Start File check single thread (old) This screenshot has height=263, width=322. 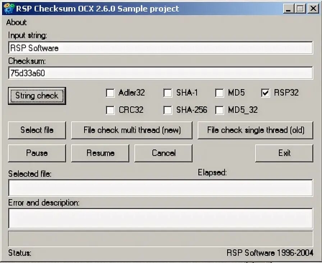click(256, 130)
